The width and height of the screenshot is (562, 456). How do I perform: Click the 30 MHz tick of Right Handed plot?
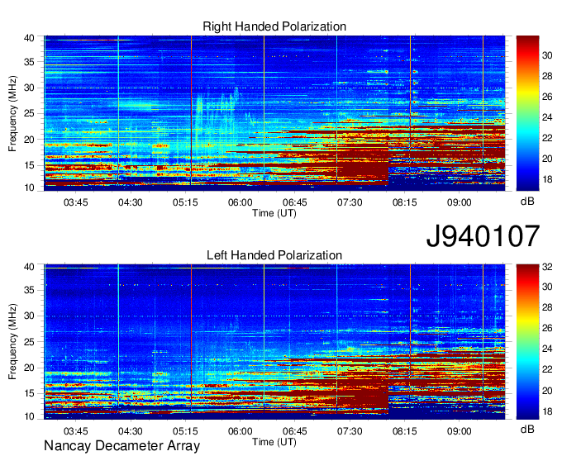29,88
